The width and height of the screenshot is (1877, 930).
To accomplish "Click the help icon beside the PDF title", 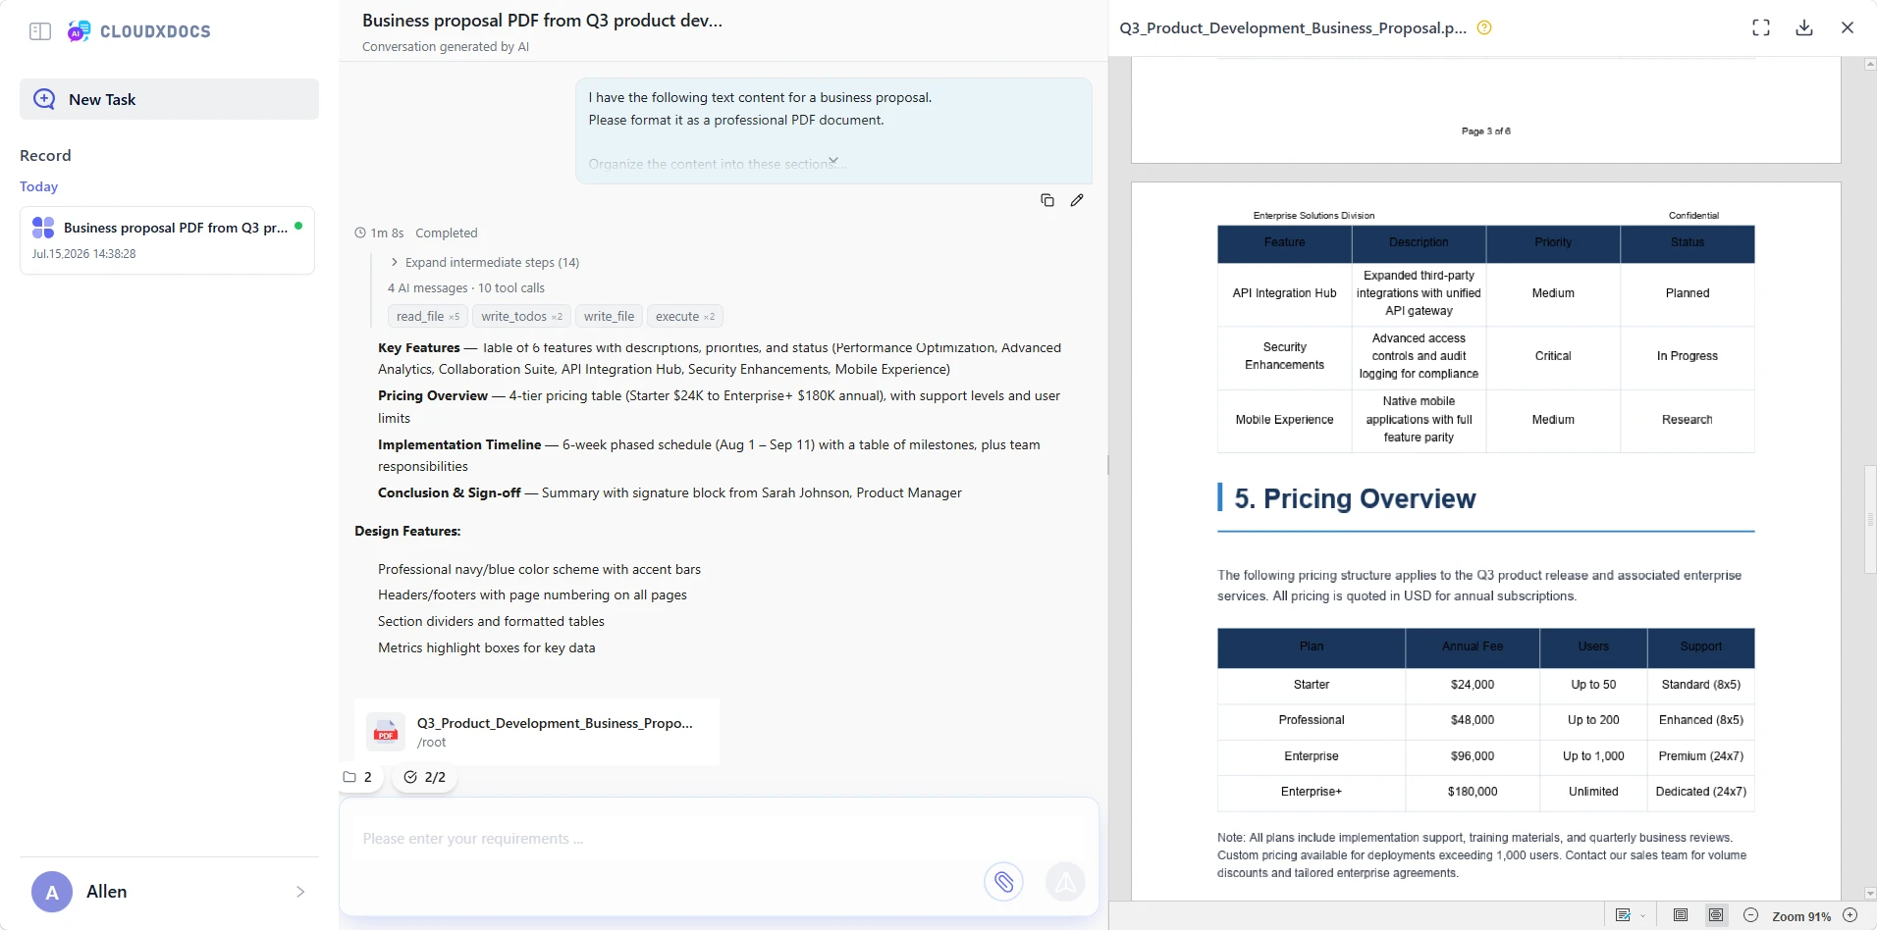I will (1484, 27).
